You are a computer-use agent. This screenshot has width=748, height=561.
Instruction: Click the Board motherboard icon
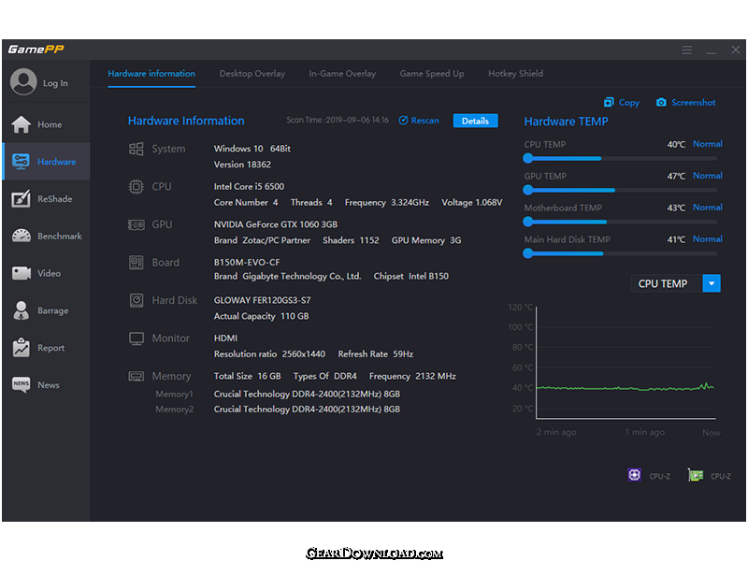pos(136,263)
